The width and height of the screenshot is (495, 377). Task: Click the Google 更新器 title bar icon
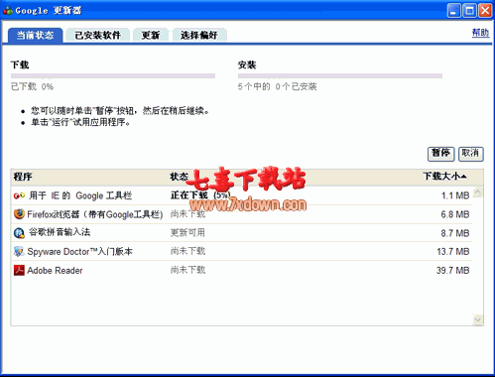(8, 10)
